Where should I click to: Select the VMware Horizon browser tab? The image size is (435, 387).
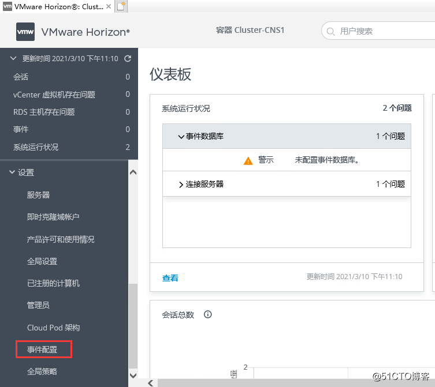click(57, 6)
